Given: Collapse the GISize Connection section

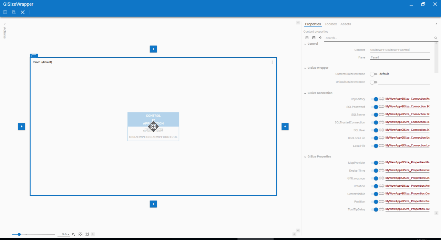Looking at the screenshot, I should point(305,93).
